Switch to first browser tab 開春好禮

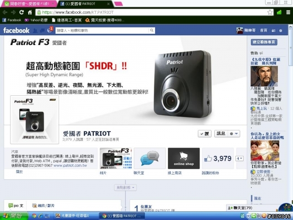[29, 4]
